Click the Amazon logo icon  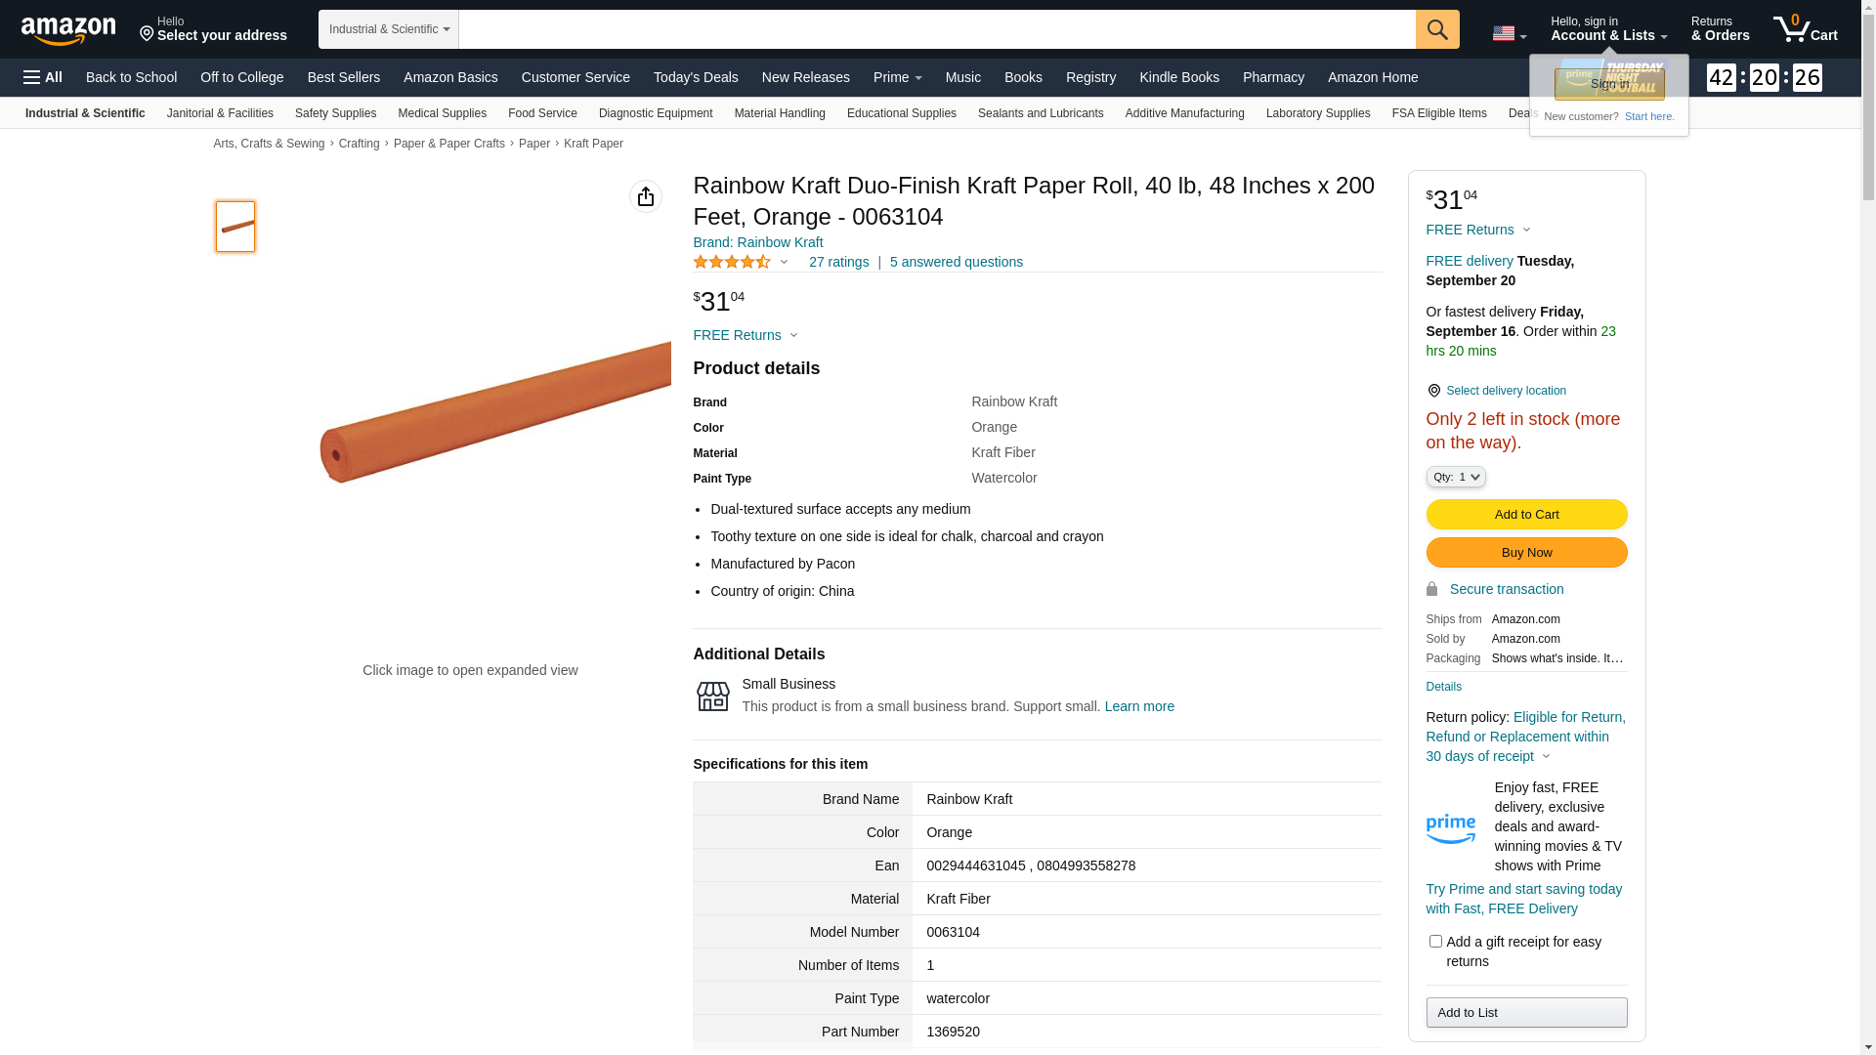[68, 30]
